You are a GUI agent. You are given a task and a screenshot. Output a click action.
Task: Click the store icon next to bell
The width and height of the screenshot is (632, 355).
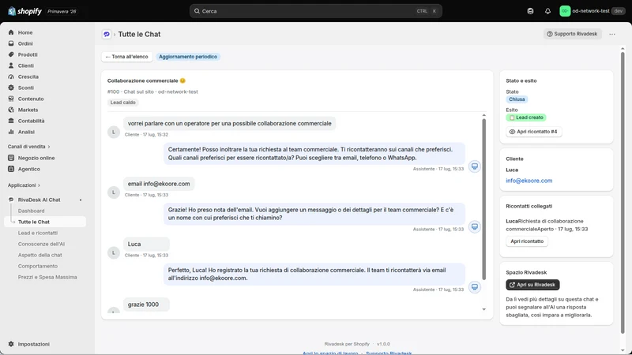tap(530, 11)
